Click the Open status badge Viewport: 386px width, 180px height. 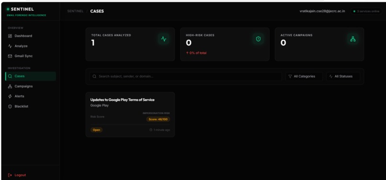click(97, 130)
